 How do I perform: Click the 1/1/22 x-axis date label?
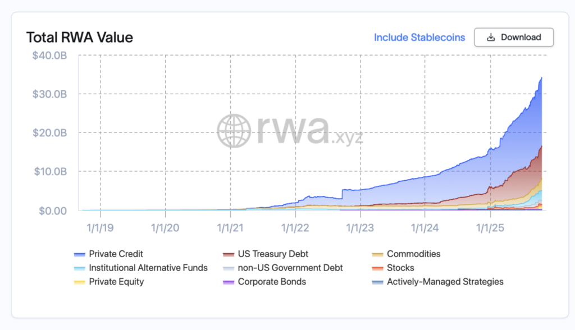point(295,228)
